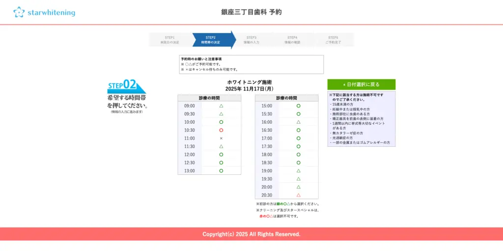Choose the 12:00 green circle slot
Viewport: 503px width, 251px height.
[x=221, y=154]
